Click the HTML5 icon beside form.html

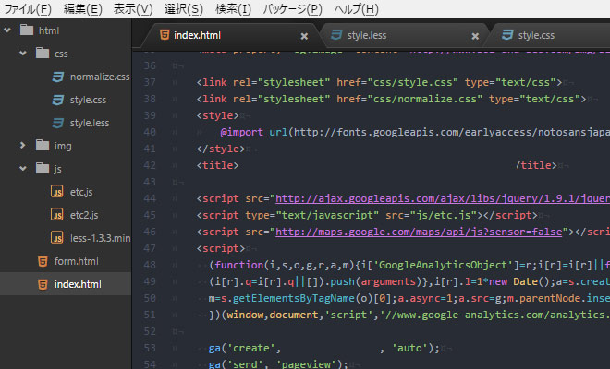[43, 261]
